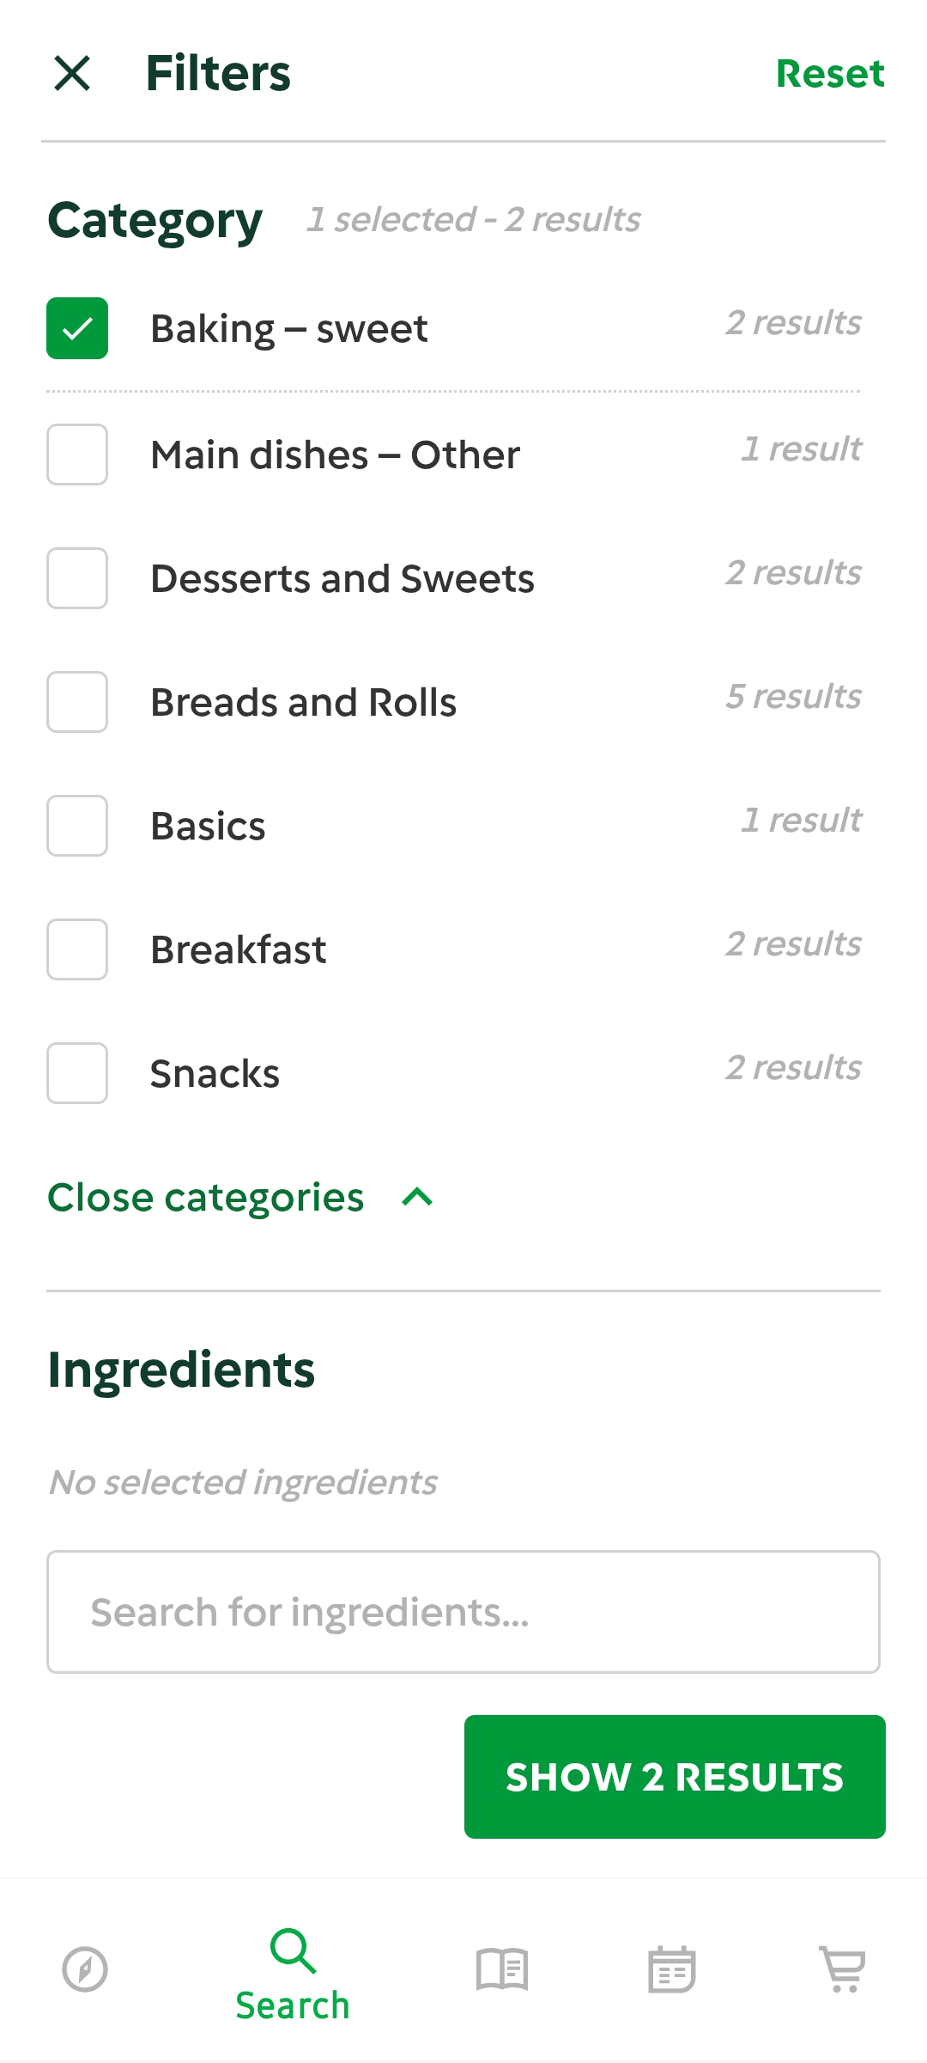Check the Main dishes – Other checkbox
The height and width of the screenshot is (2063, 927).
click(77, 455)
